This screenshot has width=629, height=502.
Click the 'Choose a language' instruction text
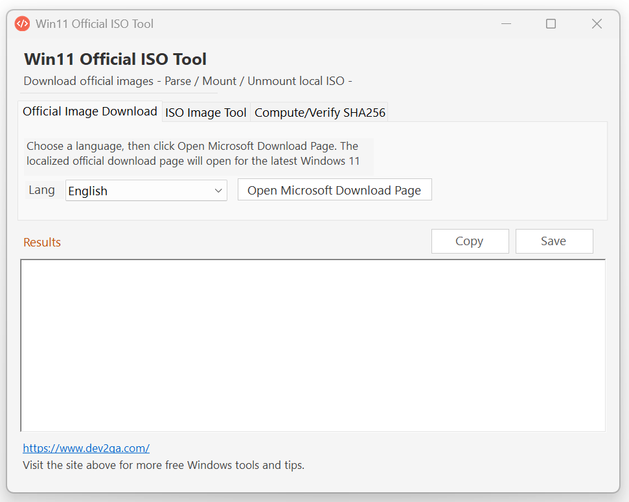pyautogui.click(x=193, y=154)
